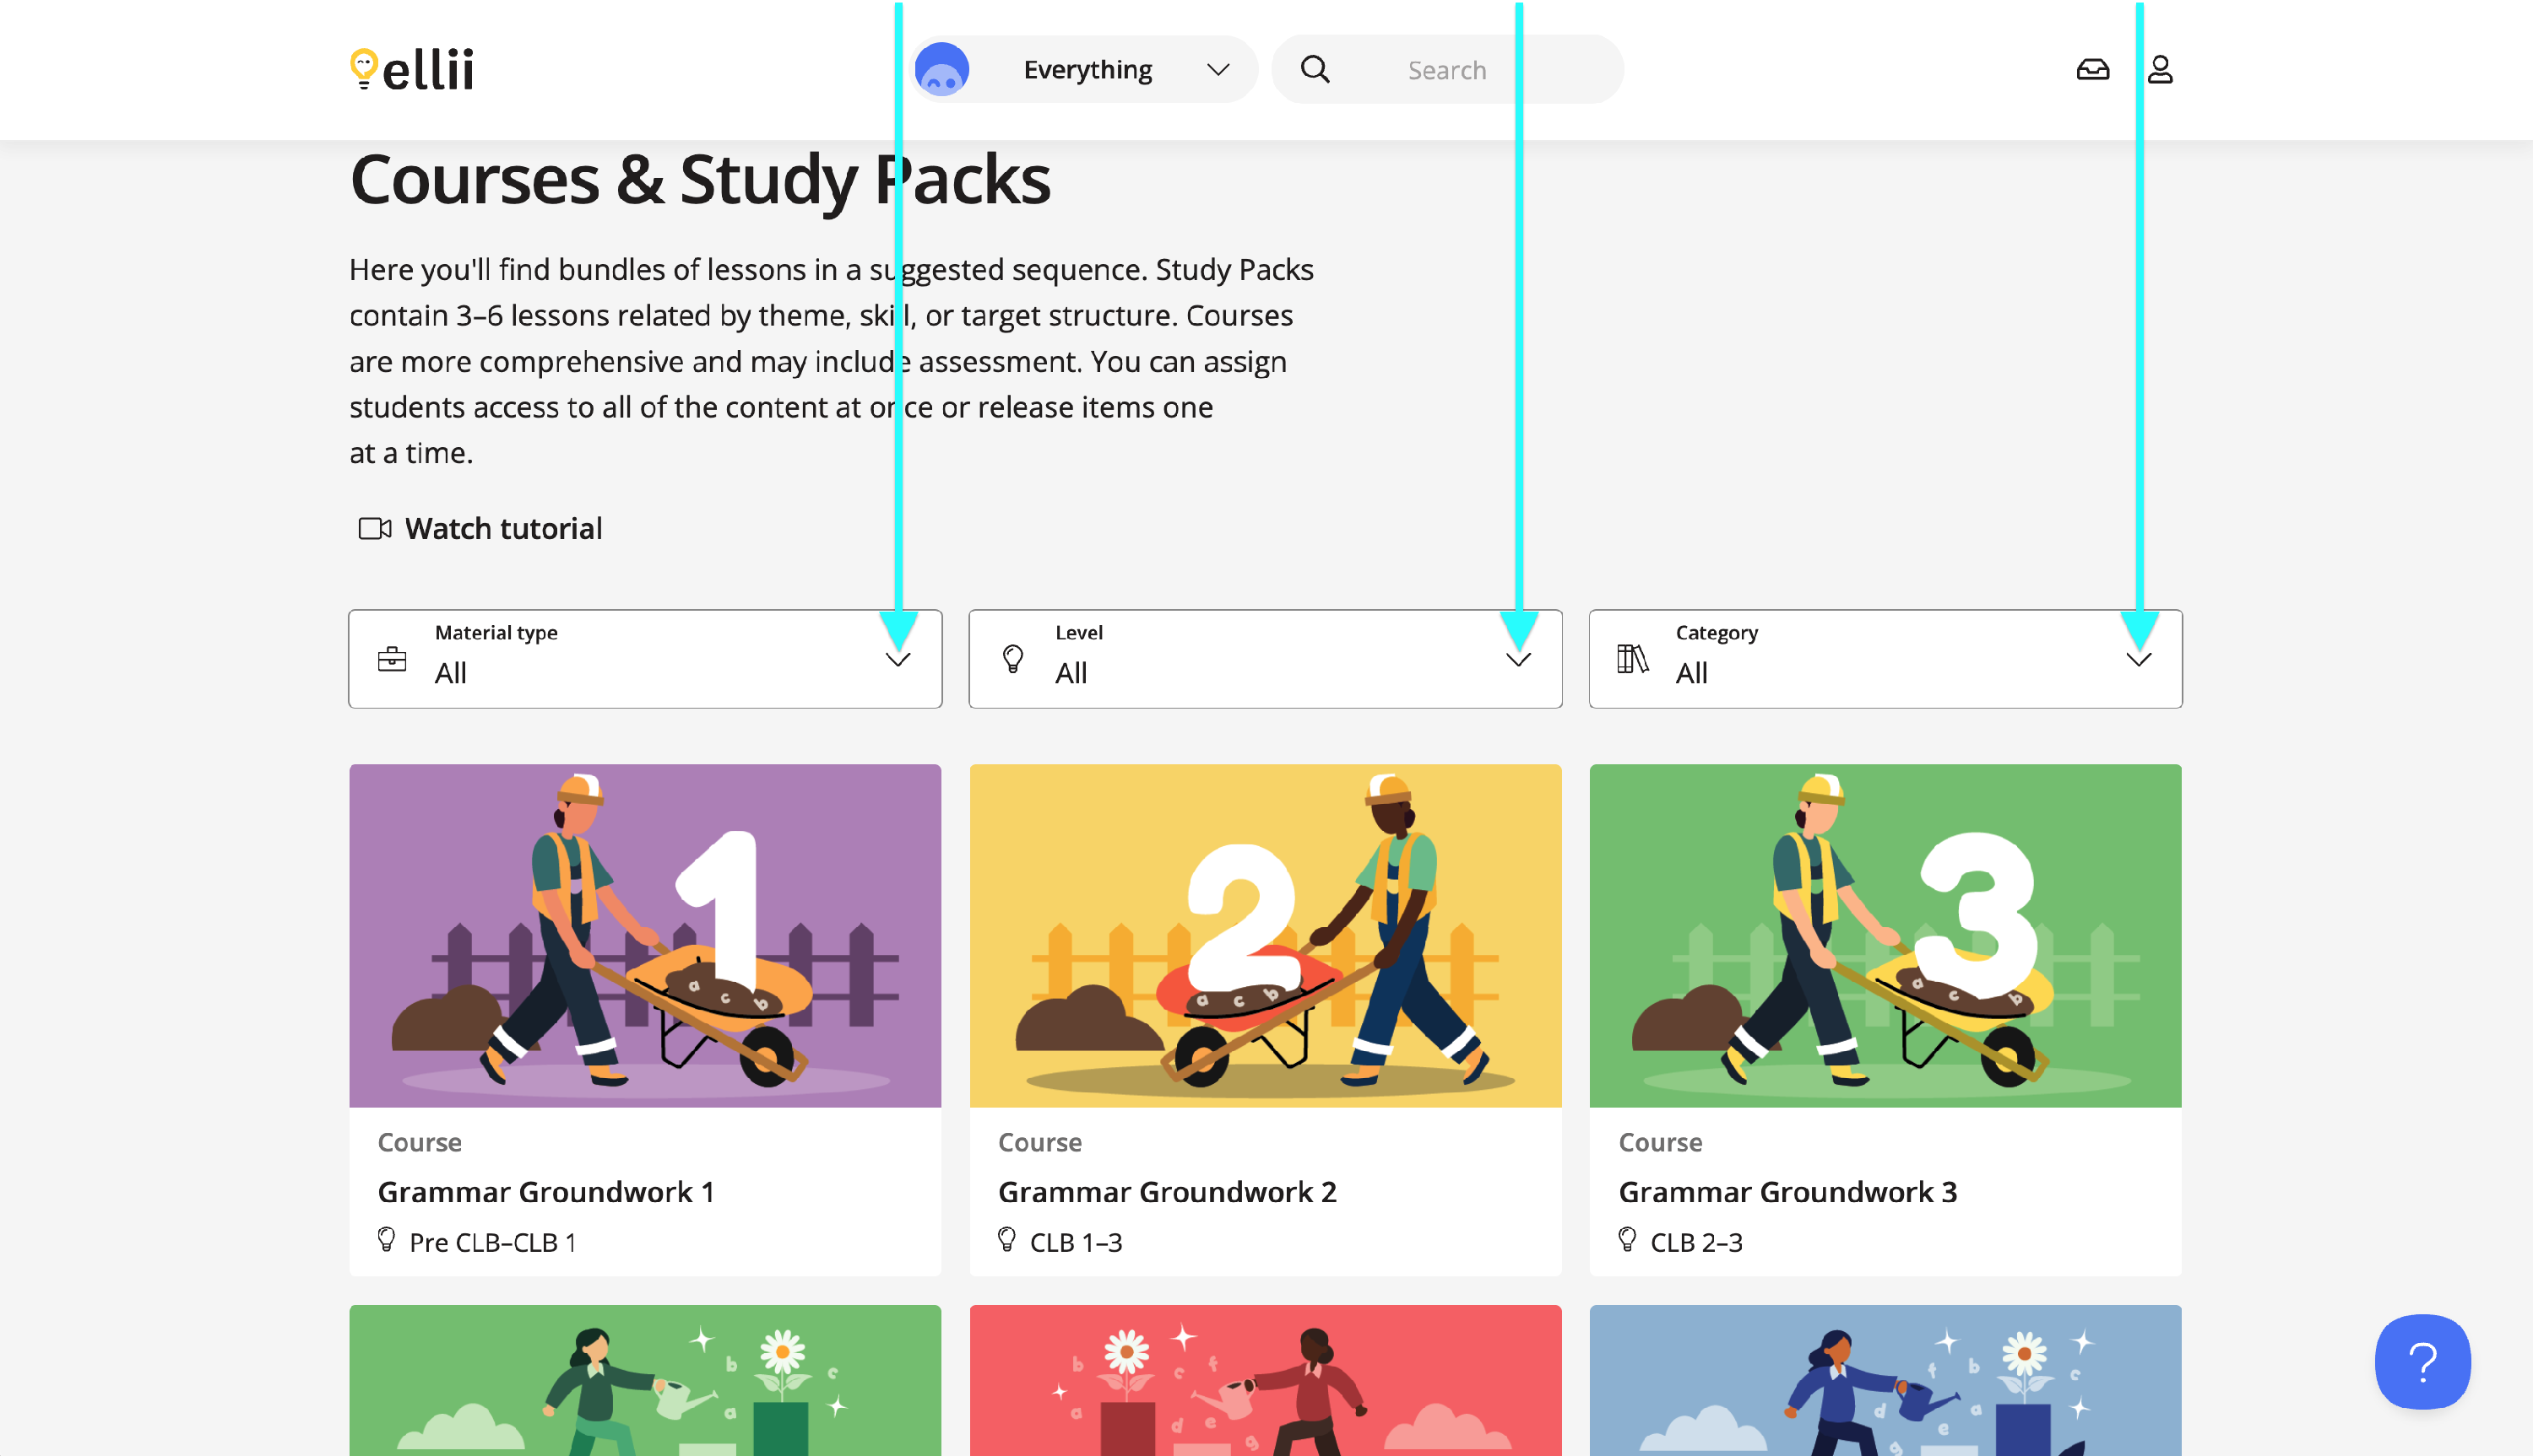
Task: Click the blue avatar face icon
Action: (x=941, y=69)
